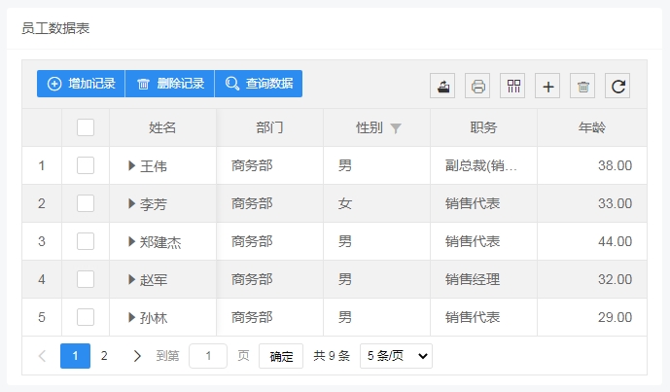Click the 增加记录 button
Image resolution: width=670 pixels, height=392 pixels.
(x=81, y=84)
